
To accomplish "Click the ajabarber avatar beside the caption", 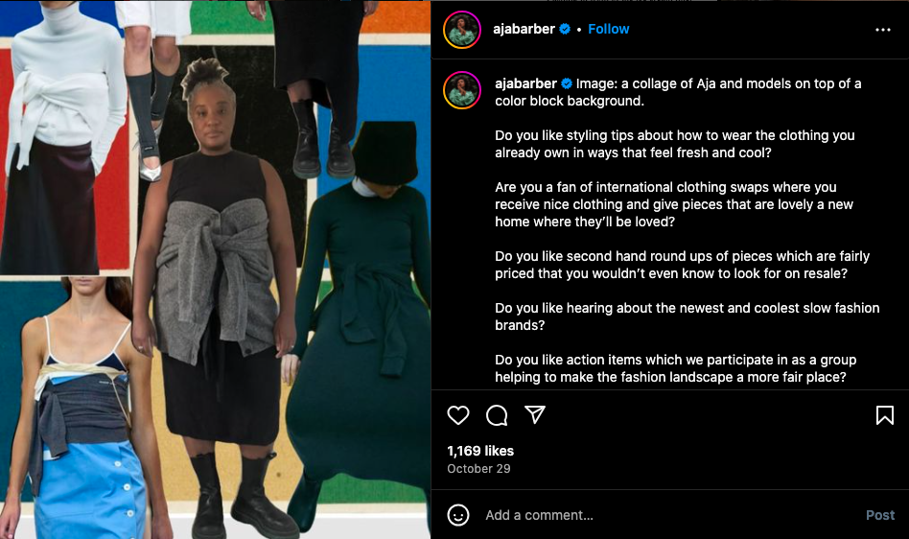I will [x=462, y=90].
